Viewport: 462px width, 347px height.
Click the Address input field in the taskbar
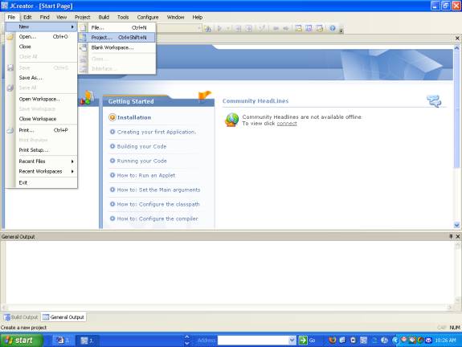tap(253, 341)
